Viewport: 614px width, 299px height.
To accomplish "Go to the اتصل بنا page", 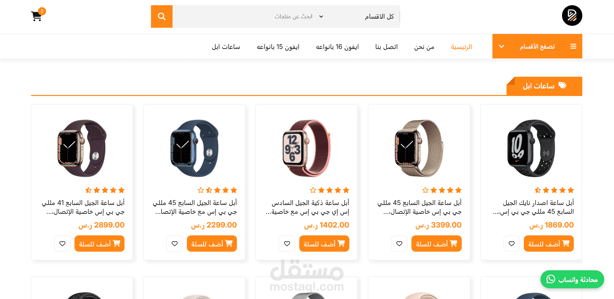I will point(387,47).
